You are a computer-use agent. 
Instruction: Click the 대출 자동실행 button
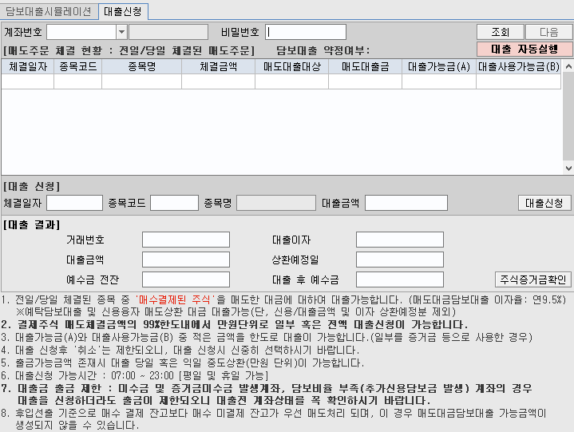point(525,49)
